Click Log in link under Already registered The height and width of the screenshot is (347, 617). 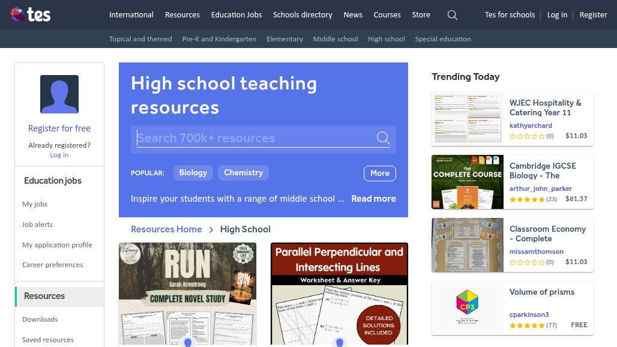click(59, 155)
